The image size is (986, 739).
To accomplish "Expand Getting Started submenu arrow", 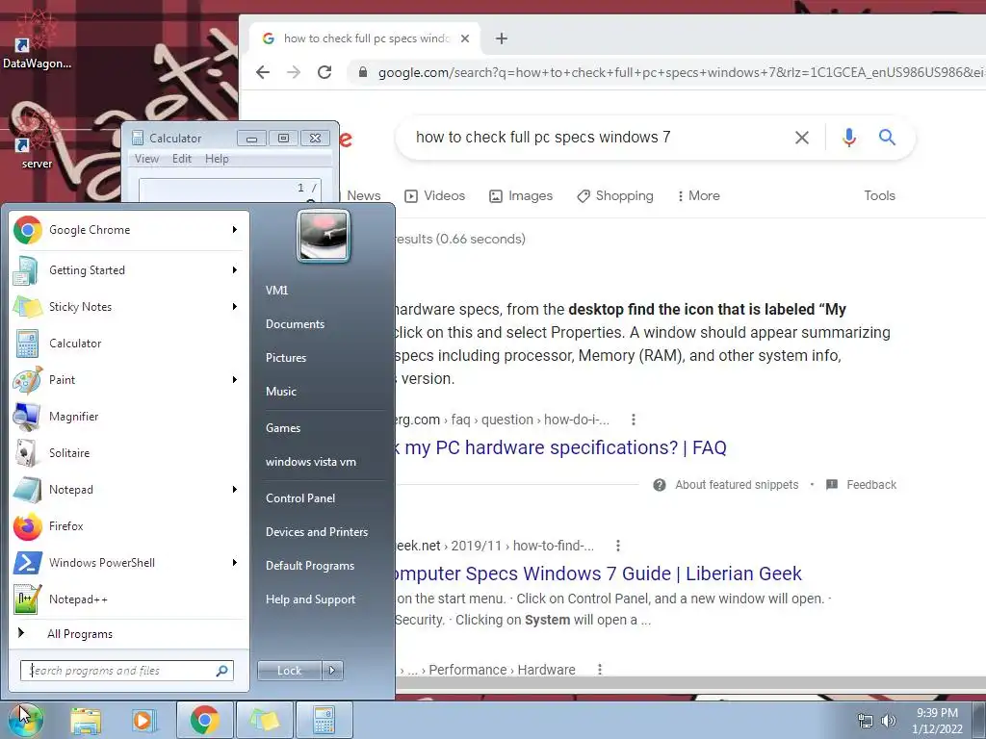I will click(235, 270).
